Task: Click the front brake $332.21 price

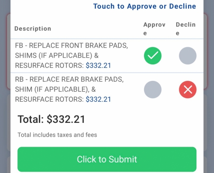Action: [98, 66]
